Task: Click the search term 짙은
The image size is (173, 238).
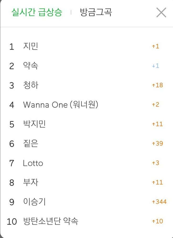Action: 31,143
